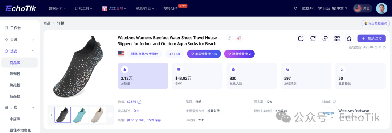Click the 2.12万 总销量 card
Viewport: 392px width, 133px height.
(143, 76)
